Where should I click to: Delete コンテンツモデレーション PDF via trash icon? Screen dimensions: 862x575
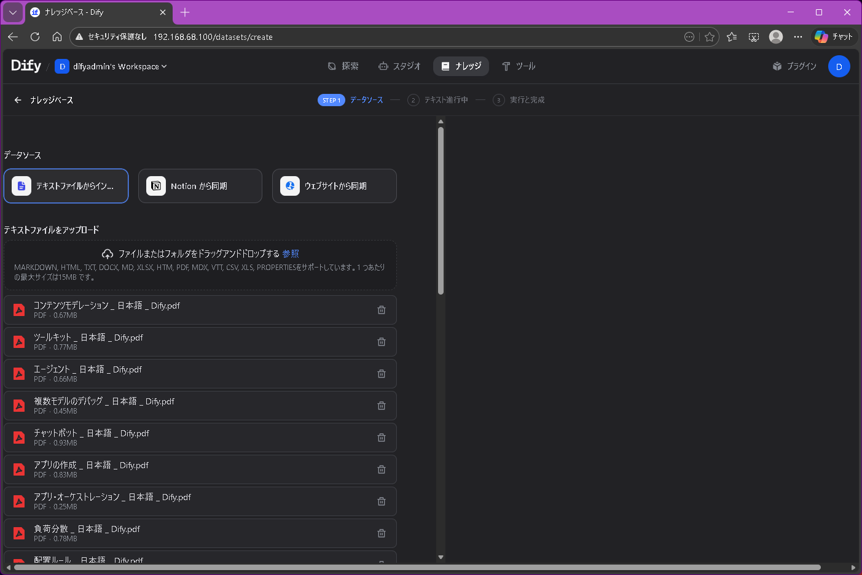coord(382,310)
